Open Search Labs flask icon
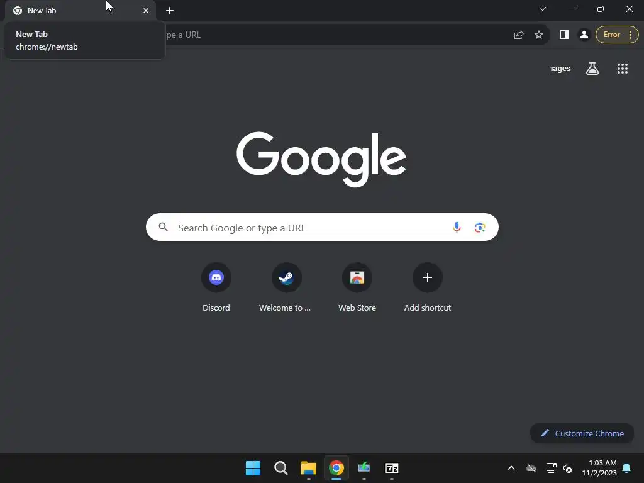This screenshot has width=644, height=483. click(592, 69)
